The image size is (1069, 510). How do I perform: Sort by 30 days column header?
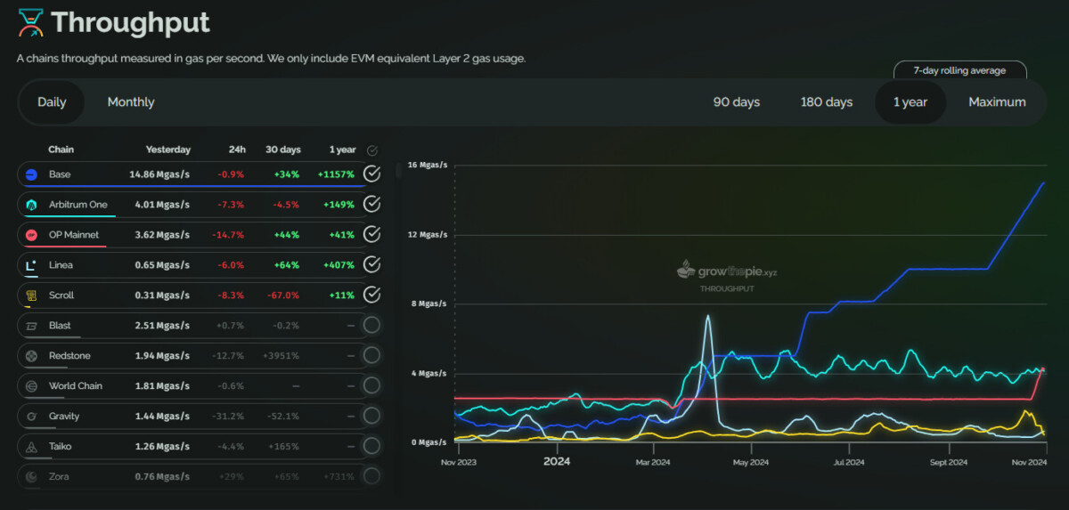coord(283,150)
